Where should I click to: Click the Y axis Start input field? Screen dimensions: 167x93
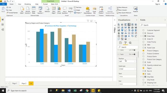pos(127,76)
